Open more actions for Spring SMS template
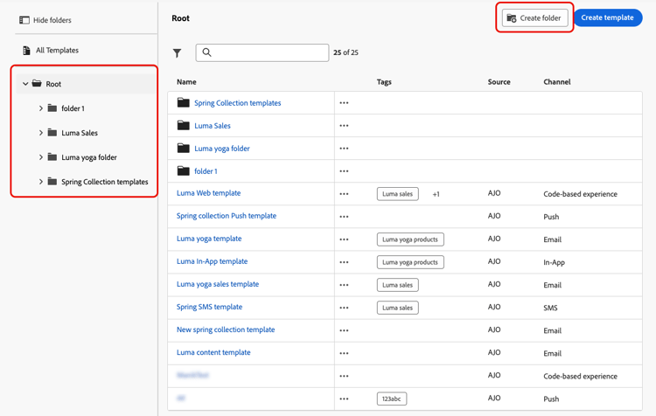656x416 pixels. click(344, 308)
